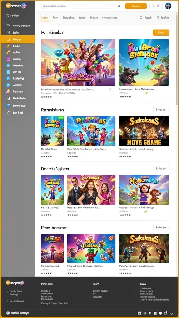Open the Moyen thumbnail in Doercin Sgjleion
The image size is (179, 318).
(x=144, y=190)
